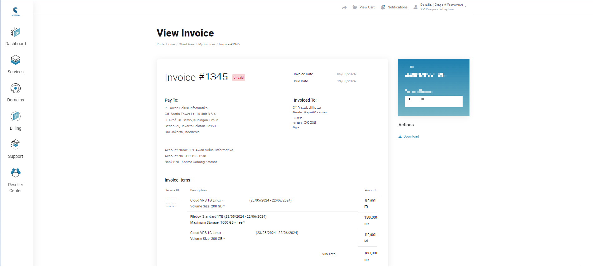The width and height of the screenshot is (593, 267).
Task: Select the Billing icon in the sidebar
Action: (x=16, y=116)
